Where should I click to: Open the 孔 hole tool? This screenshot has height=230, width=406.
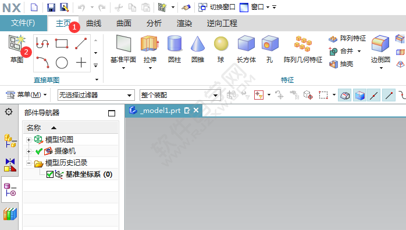[269, 43]
